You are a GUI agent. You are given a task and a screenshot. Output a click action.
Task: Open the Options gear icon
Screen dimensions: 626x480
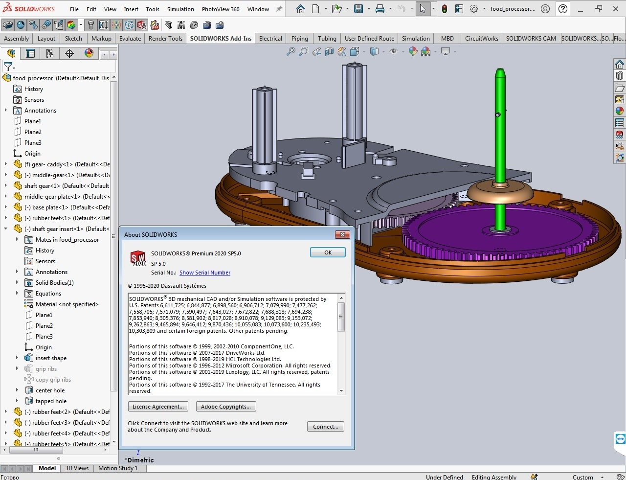pos(473,9)
